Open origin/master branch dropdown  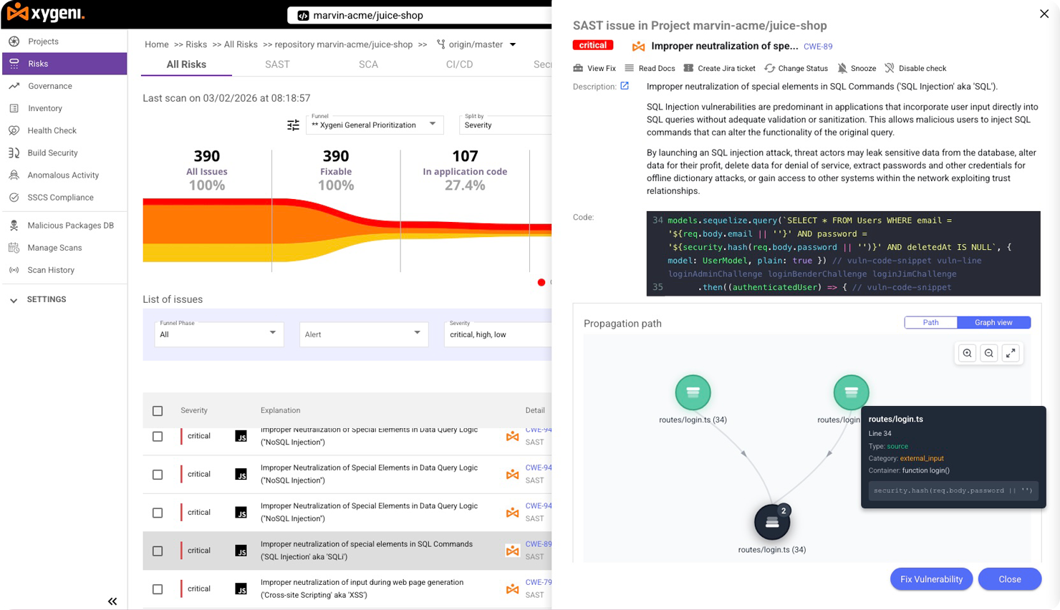(x=476, y=44)
